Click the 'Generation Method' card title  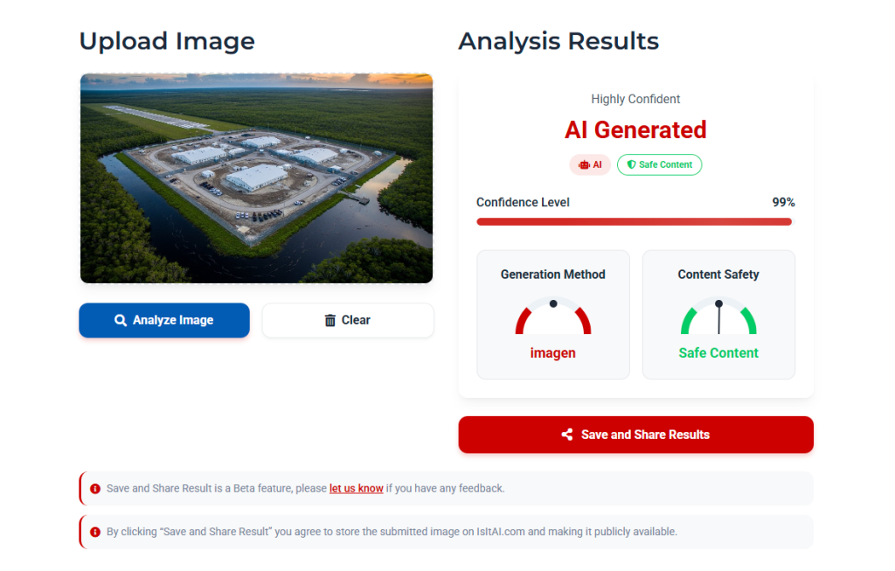552,275
